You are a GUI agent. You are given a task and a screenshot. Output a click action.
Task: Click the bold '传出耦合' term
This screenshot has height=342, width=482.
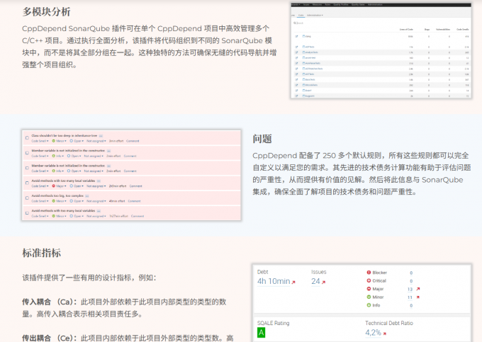coord(36,338)
